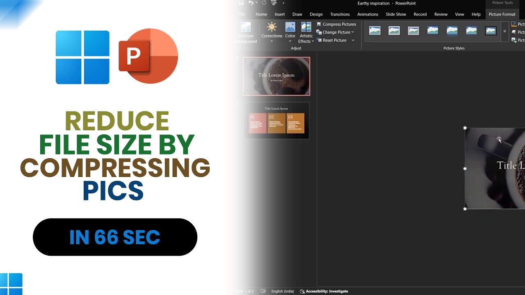Expand the Picture Styles gallery More arrow
The height and width of the screenshot is (295, 525).
coord(504,32)
